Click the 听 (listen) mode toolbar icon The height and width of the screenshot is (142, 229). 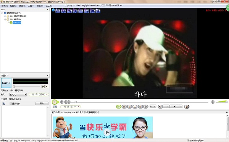tap(69, 11)
